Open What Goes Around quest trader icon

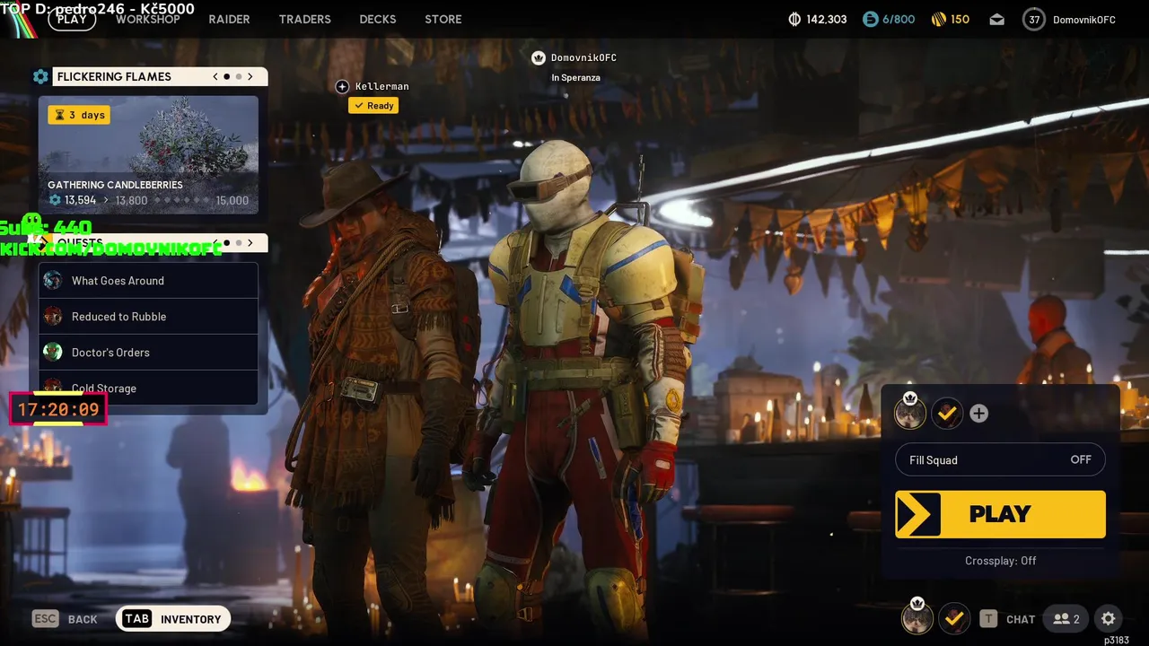[53, 281]
